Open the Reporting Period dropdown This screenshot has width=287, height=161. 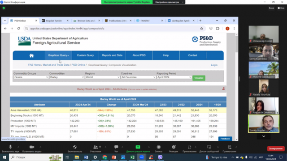pyautogui.click(x=174, y=77)
